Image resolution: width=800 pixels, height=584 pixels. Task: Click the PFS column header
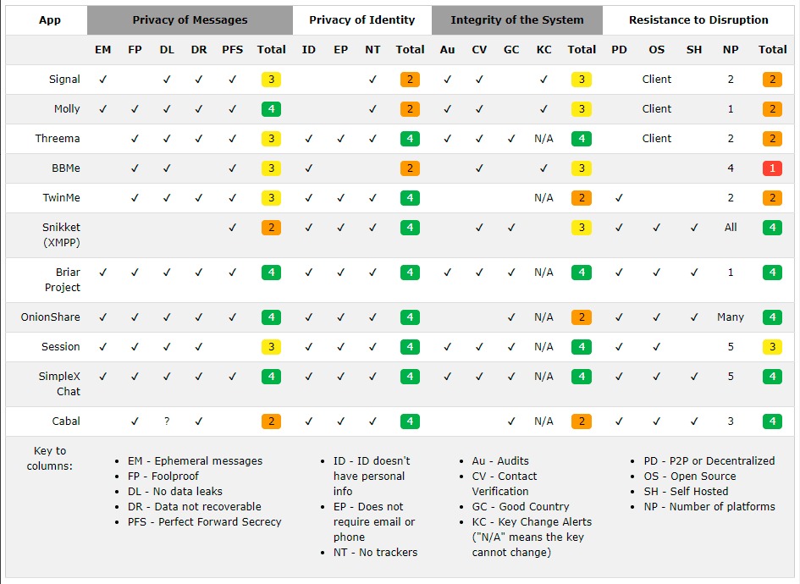pyautogui.click(x=232, y=50)
